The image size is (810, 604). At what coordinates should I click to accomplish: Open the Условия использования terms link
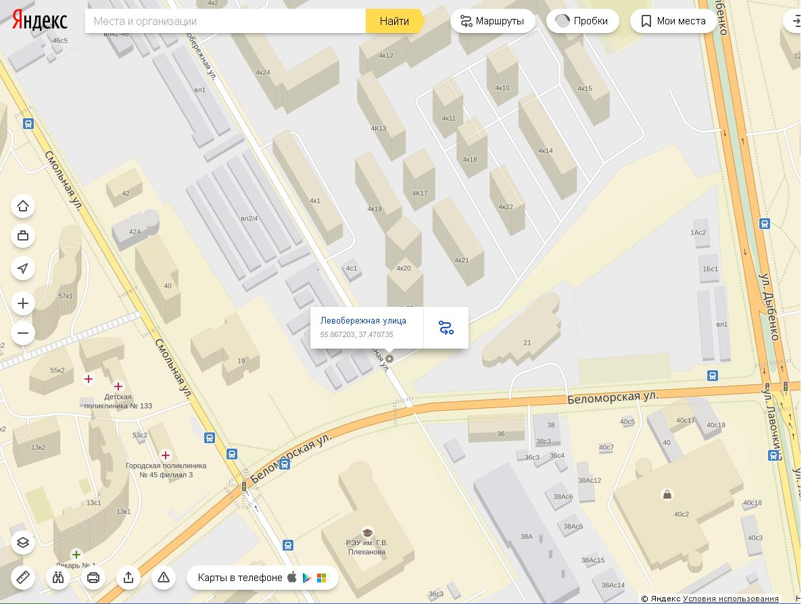pos(730,599)
